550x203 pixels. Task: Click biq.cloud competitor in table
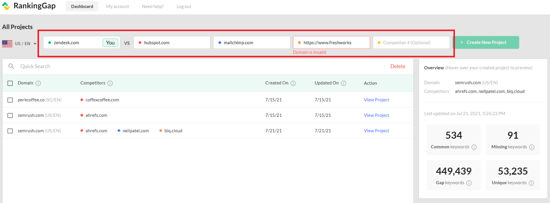pos(173,131)
